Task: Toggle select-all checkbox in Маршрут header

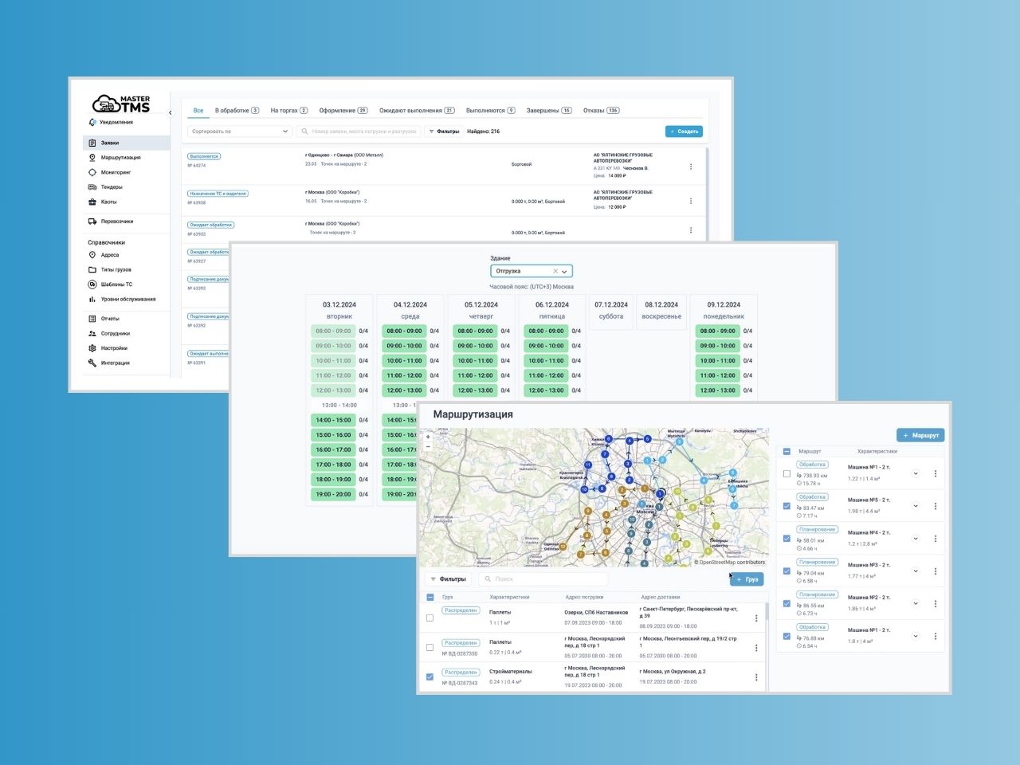Action: (787, 451)
